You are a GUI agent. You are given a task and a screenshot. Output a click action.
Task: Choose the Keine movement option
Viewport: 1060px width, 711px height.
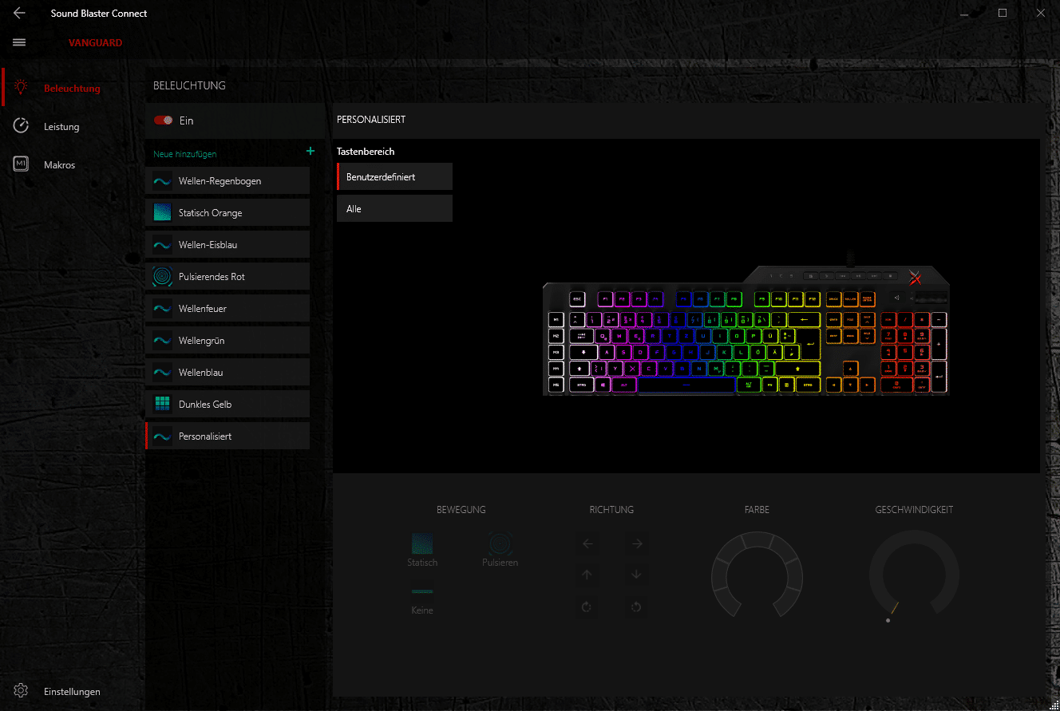click(x=422, y=592)
